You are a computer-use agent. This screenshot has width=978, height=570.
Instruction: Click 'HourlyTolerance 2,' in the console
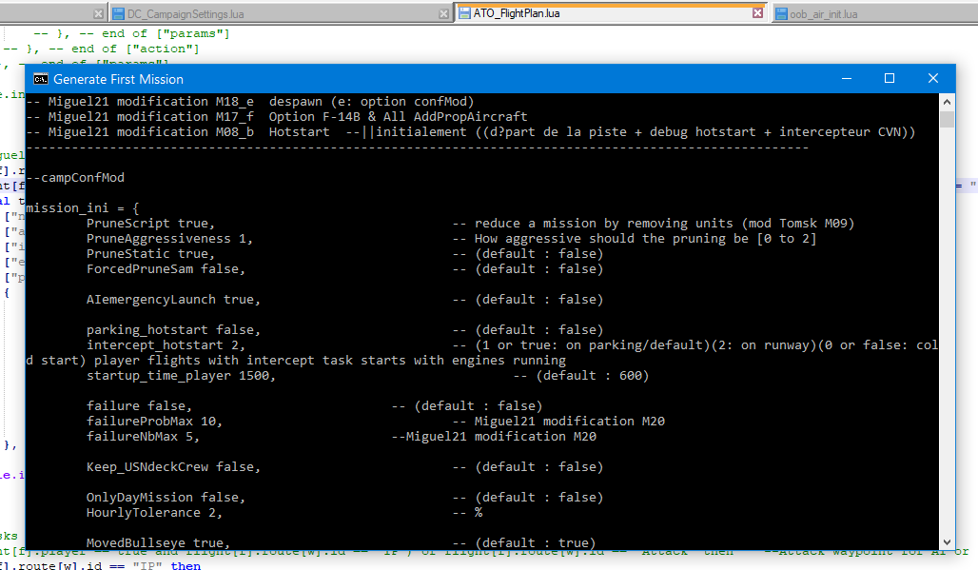155,513
